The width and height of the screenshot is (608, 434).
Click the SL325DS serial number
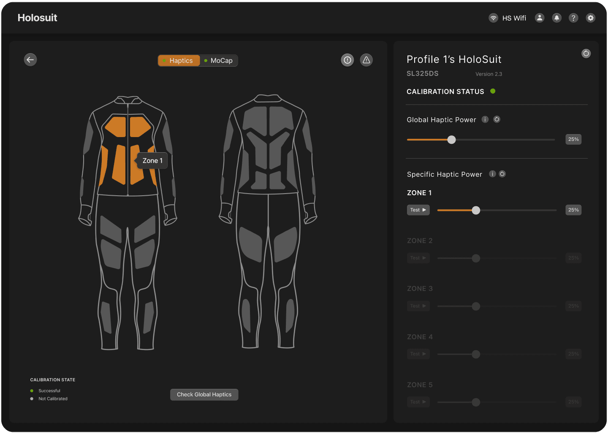tap(423, 74)
